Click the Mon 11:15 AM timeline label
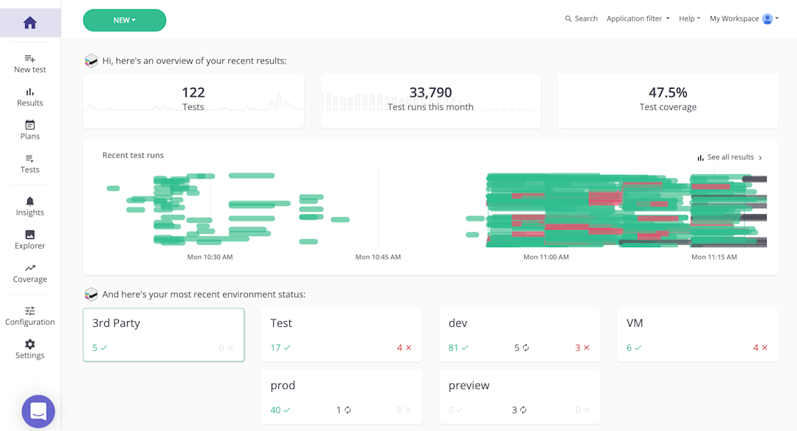 point(714,257)
